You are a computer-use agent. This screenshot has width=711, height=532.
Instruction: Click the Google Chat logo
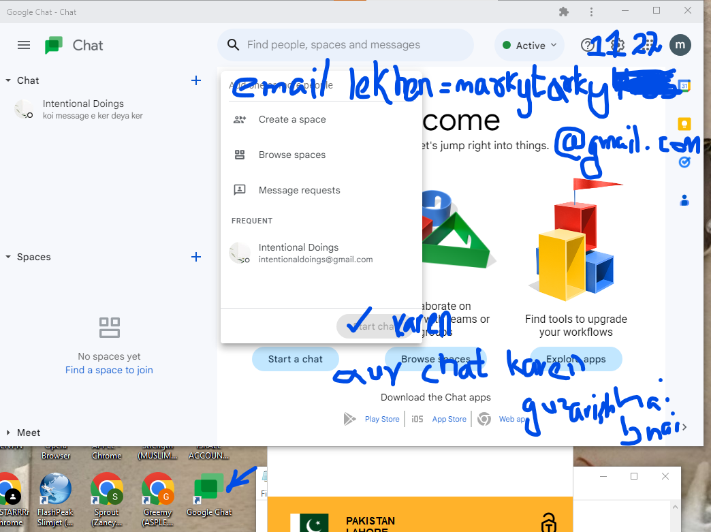coord(54,45)
